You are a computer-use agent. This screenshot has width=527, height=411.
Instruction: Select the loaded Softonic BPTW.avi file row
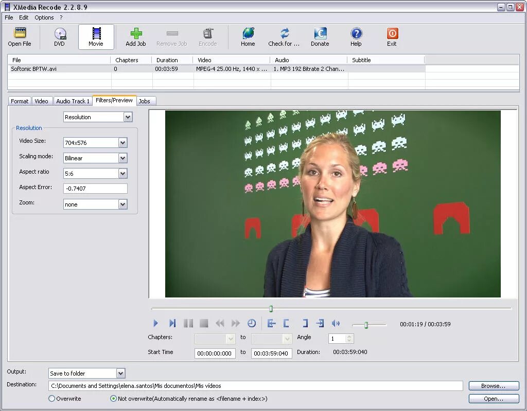coord(58,68)
